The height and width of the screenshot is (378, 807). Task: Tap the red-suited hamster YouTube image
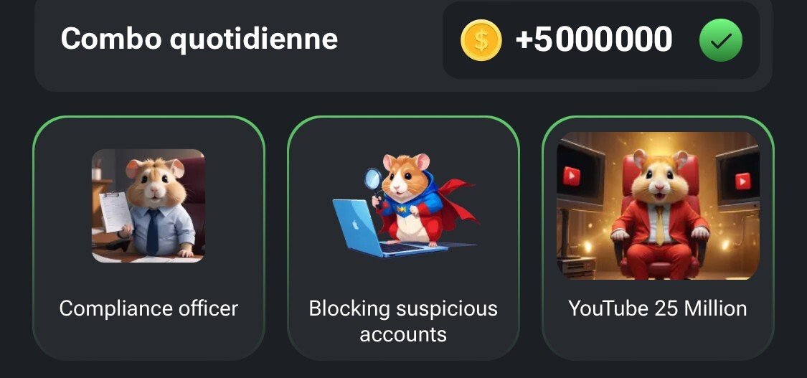coord(658,206)
